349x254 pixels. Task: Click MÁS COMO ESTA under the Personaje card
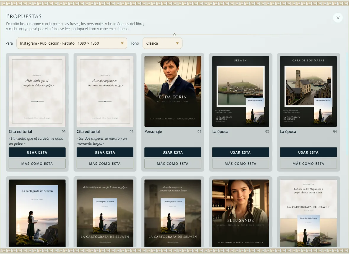(173, 164)
